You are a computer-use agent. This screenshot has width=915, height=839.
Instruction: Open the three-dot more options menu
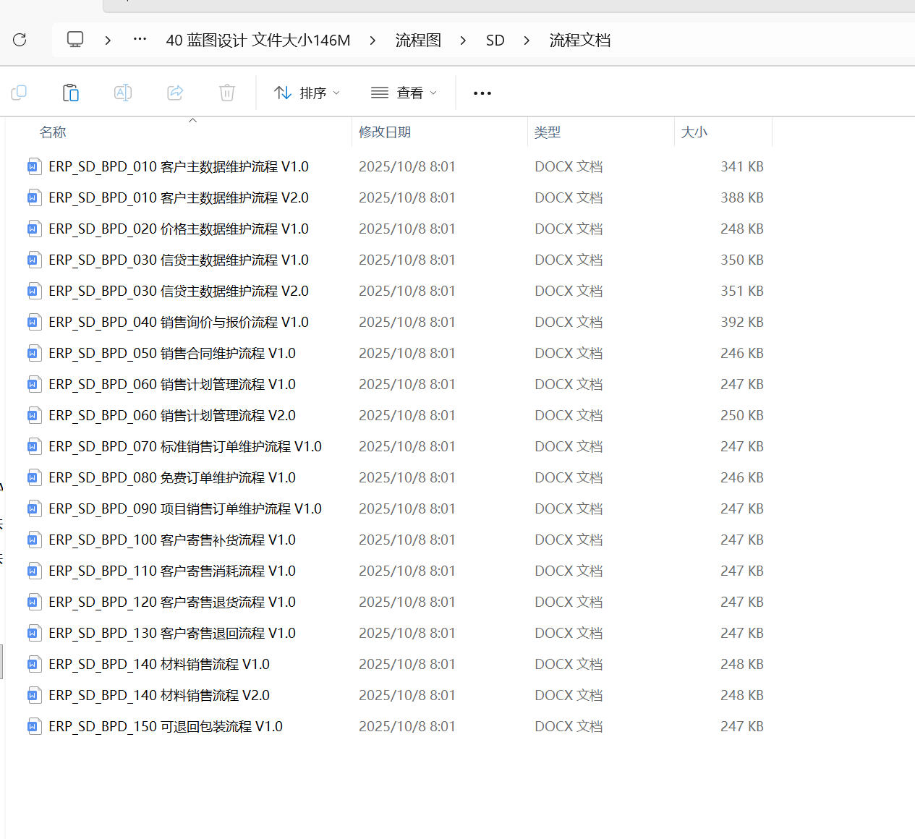pos(482,93)
